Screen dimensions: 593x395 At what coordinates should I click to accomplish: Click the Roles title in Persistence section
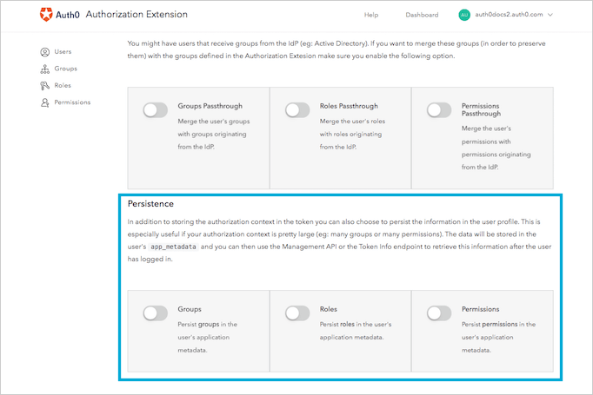329,309
